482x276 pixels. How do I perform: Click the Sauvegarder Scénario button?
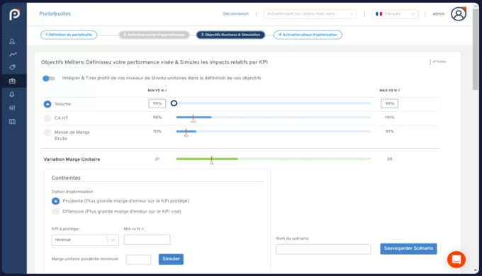tap(408, 248)
